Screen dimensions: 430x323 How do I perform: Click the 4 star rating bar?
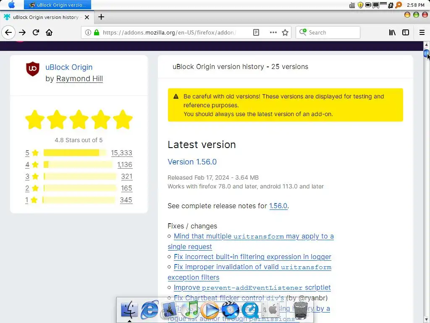(x=78, y=164)
